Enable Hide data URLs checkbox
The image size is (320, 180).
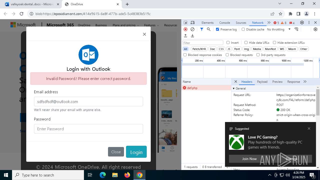tap(246, 42)
